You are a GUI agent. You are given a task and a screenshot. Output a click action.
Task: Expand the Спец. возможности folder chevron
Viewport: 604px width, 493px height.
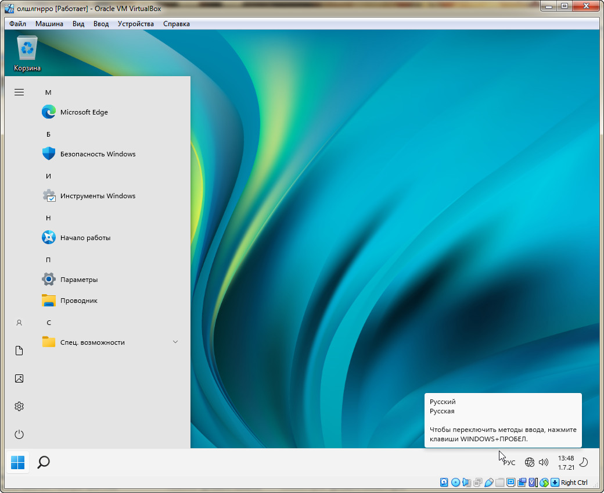tap(175, 342)
